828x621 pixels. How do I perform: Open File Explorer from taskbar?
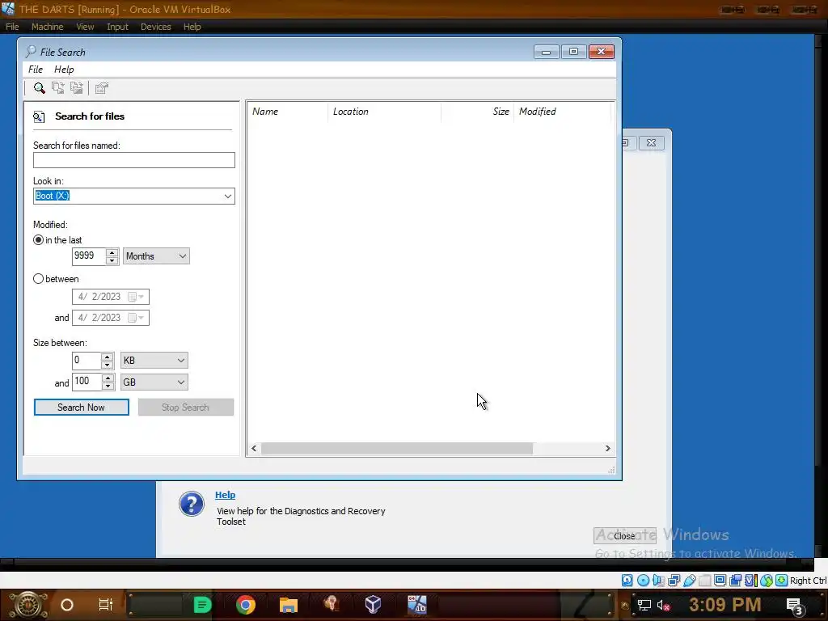pyautogui.click(x=289, y=605)
